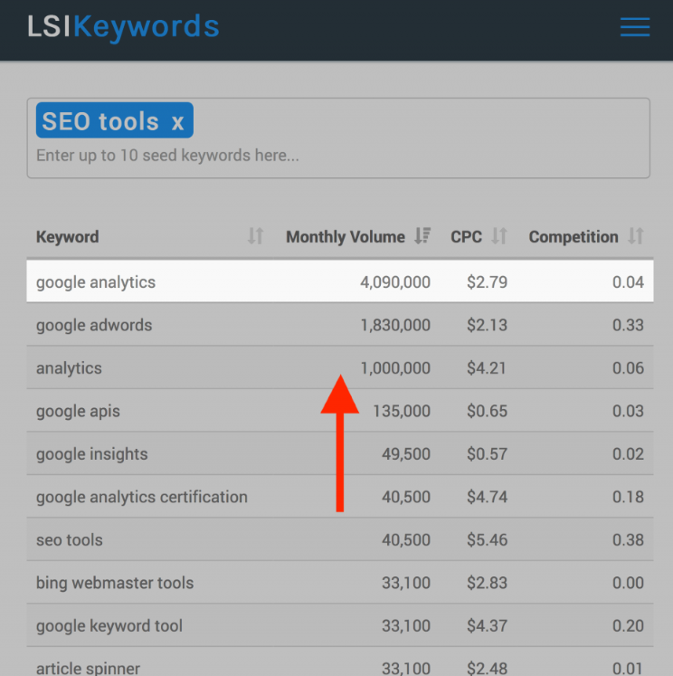Click the $2.13 CPC value
Screen dimensions: 673x676
coord(487,325)
